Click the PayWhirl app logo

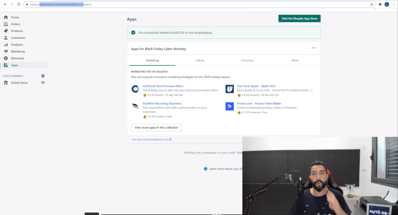click(135, 106)
